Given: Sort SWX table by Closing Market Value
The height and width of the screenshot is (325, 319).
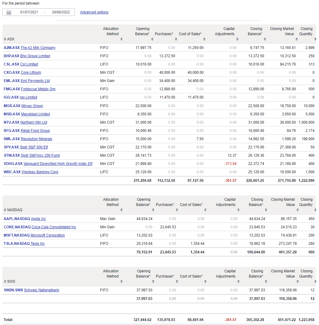Looking at the screenshot, I should [298, 282].
